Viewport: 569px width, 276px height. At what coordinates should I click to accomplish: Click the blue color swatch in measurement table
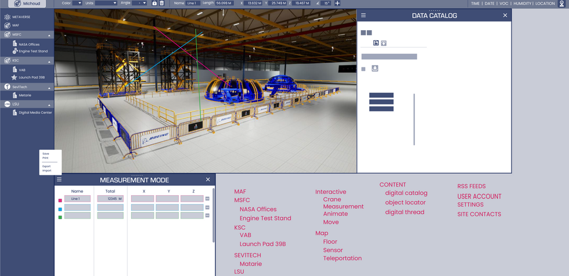click(60, 209)
